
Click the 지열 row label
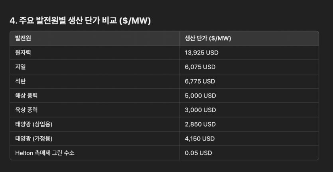click(x=20, y=67)
